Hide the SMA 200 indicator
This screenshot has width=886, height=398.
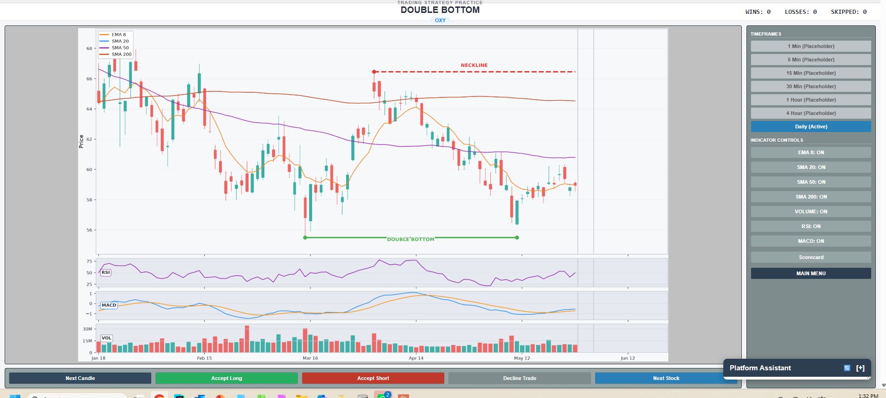click(811, 197)
